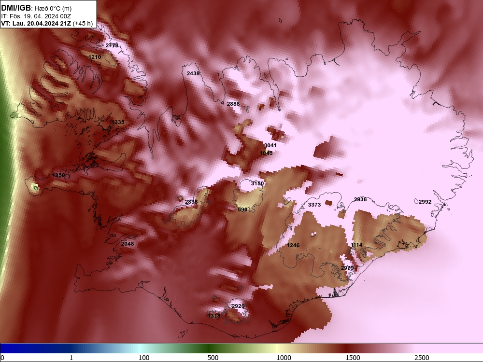Click the map value 1246
483x362 pixels.
pos(293,245)
